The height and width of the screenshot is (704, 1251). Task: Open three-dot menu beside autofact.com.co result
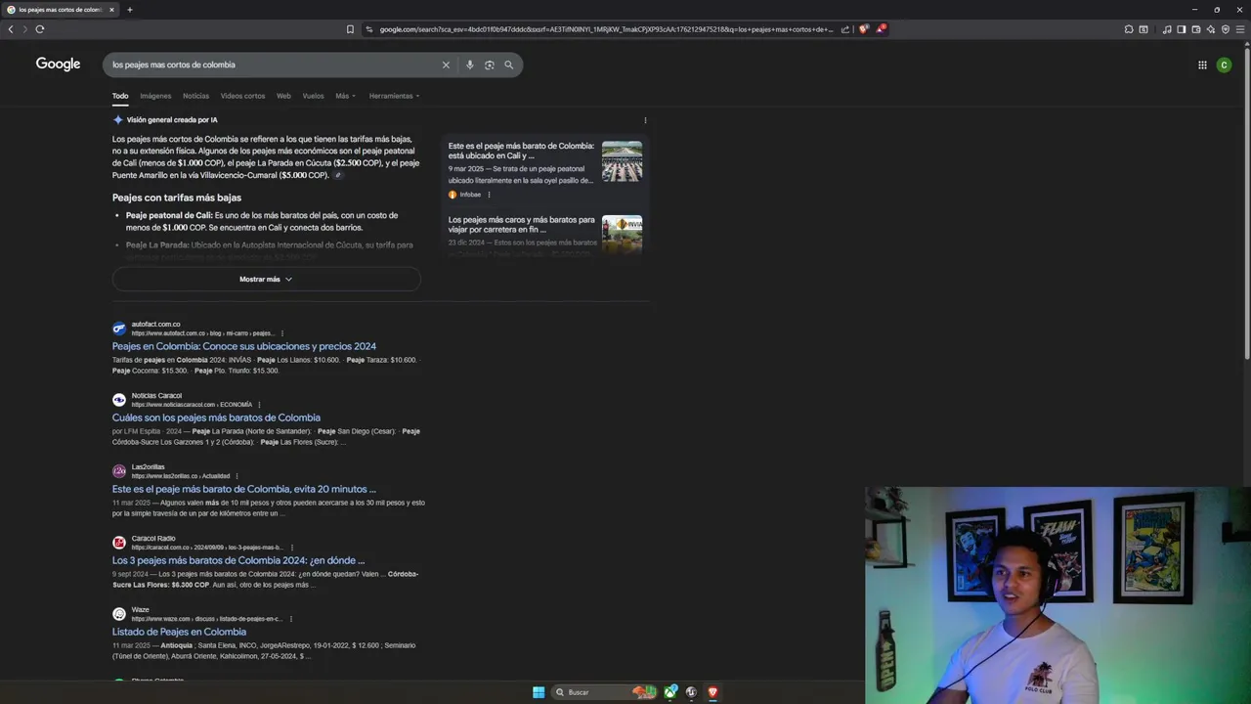pos(284,333)
